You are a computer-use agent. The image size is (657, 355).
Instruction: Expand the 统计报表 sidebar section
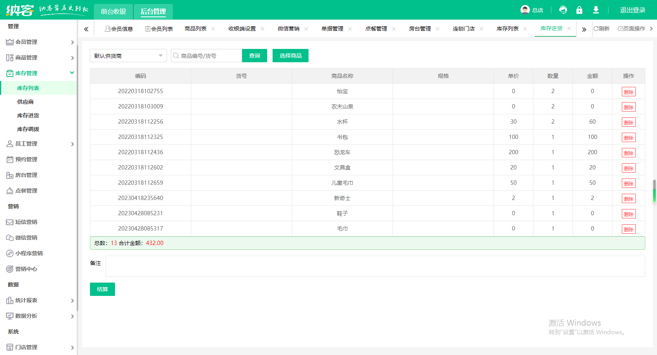[x=39, y=300]
